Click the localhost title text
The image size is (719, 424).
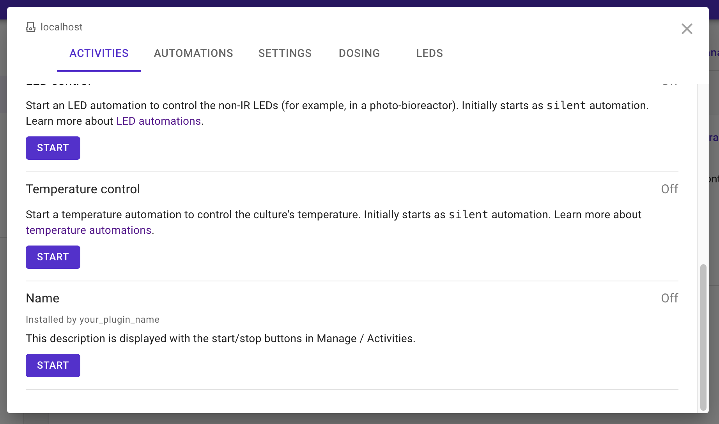62,27
